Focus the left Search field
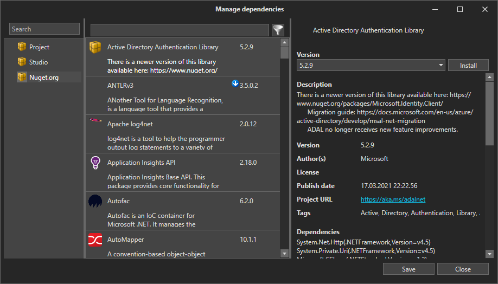Image resolution: width=498 pixels, height=284 pixels. [44, 29]
